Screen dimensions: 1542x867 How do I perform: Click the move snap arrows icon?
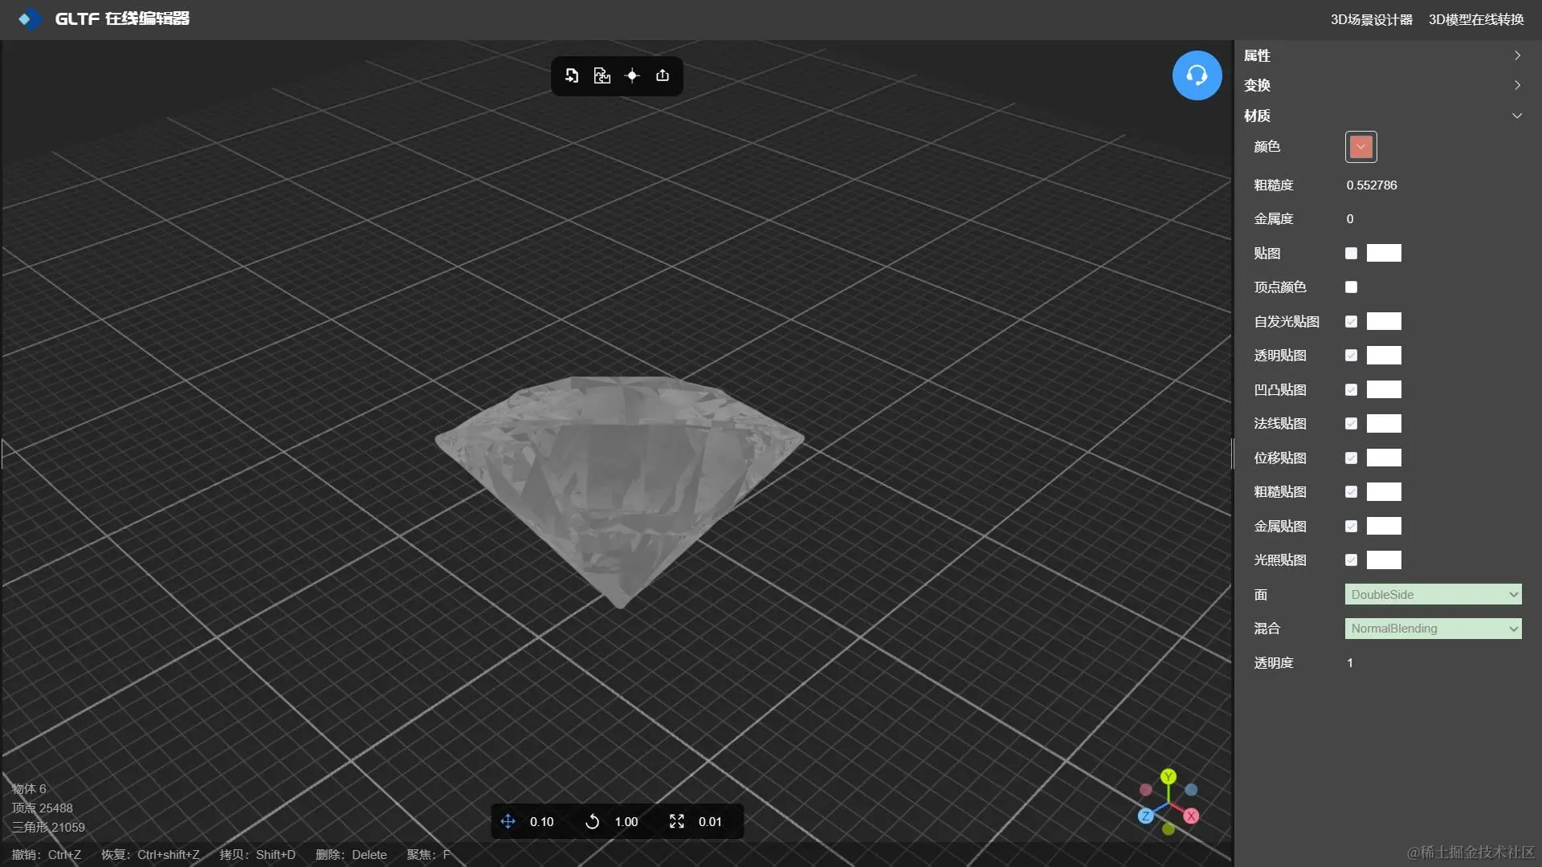point(508,821)
